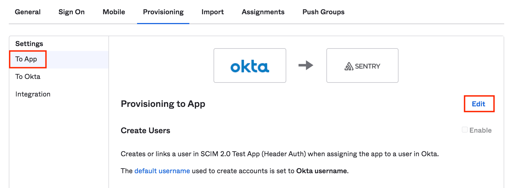
Task: Select To App in the Settings sidebar
Action: point(26,59)
